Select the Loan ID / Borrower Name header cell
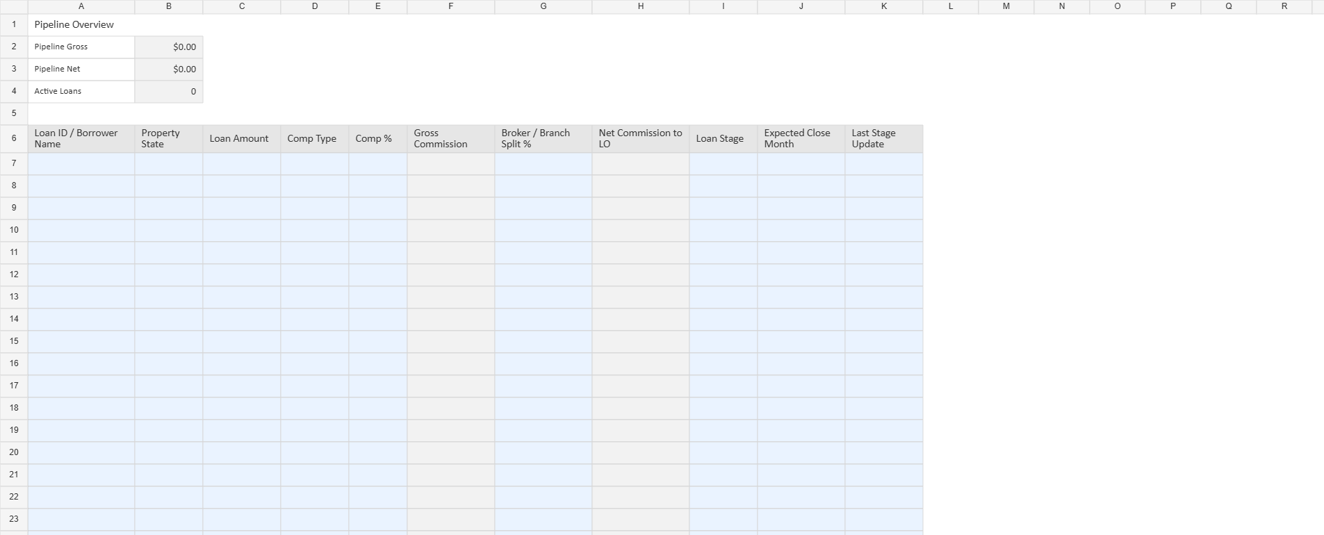 [x=81, y=138]
